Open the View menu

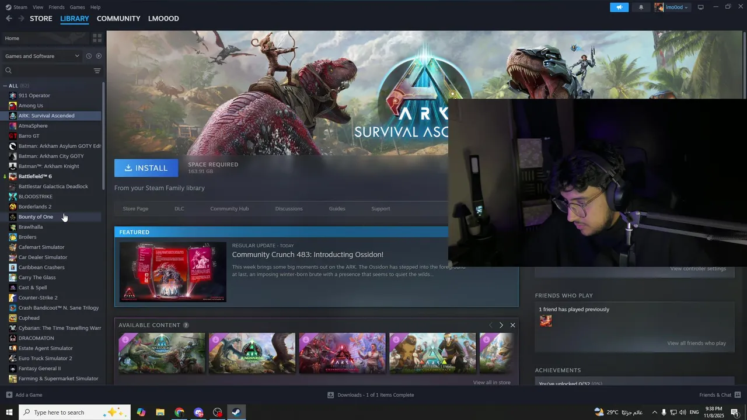tap(38, 7)
